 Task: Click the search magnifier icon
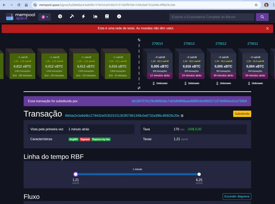(x=262, y=17)
